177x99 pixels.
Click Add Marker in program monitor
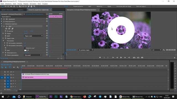pyautogui.click(x=100, y=57)
